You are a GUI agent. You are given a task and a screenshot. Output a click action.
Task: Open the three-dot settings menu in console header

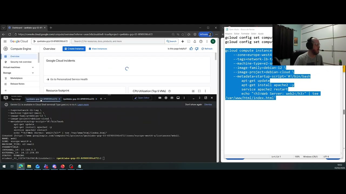click(207, 41)
